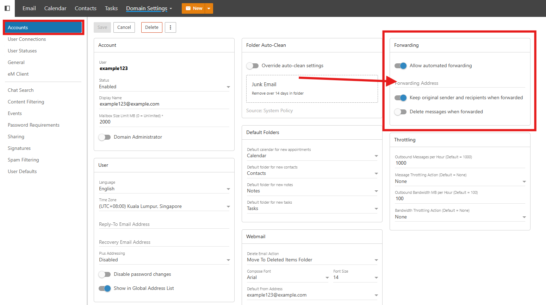Open the three-dot more actions menu

tap(170, 27)
